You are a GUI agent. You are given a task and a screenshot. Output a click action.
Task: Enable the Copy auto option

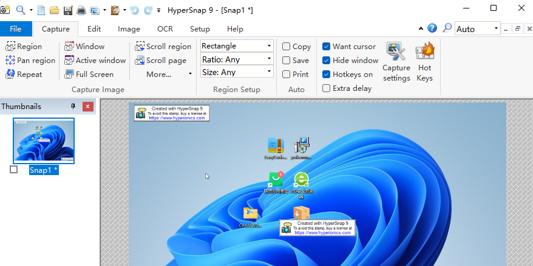click(286, 47)
